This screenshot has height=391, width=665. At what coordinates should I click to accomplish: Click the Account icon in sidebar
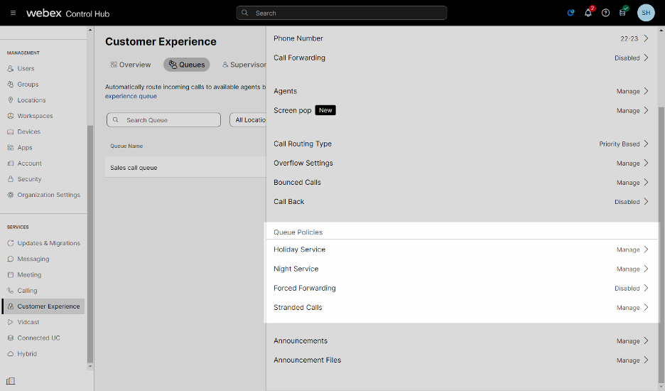[x=11, y=163]
